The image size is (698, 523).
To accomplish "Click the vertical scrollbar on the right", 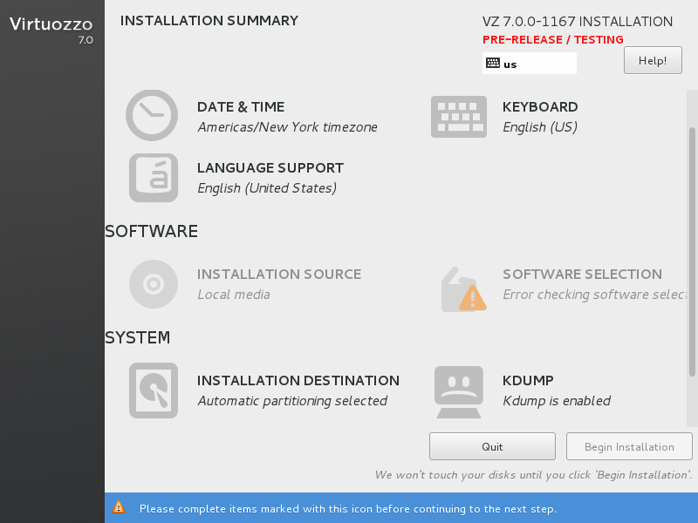I will (692, 251).
